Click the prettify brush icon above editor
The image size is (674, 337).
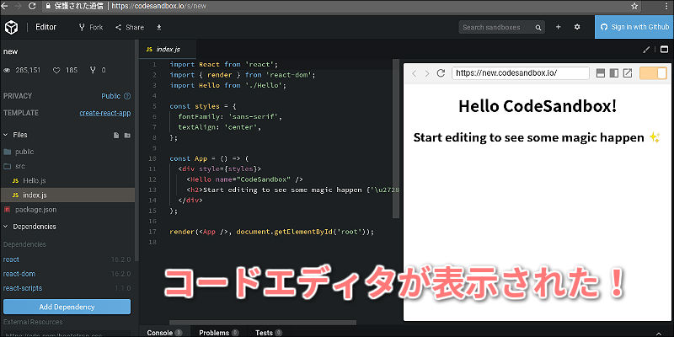pyautogui.click(x=646, y=50)
